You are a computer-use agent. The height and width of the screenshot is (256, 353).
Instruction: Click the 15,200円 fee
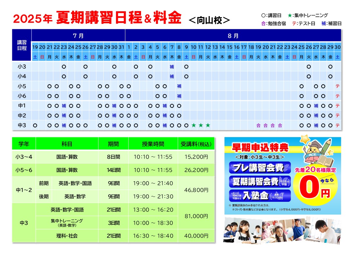[196, 157]
